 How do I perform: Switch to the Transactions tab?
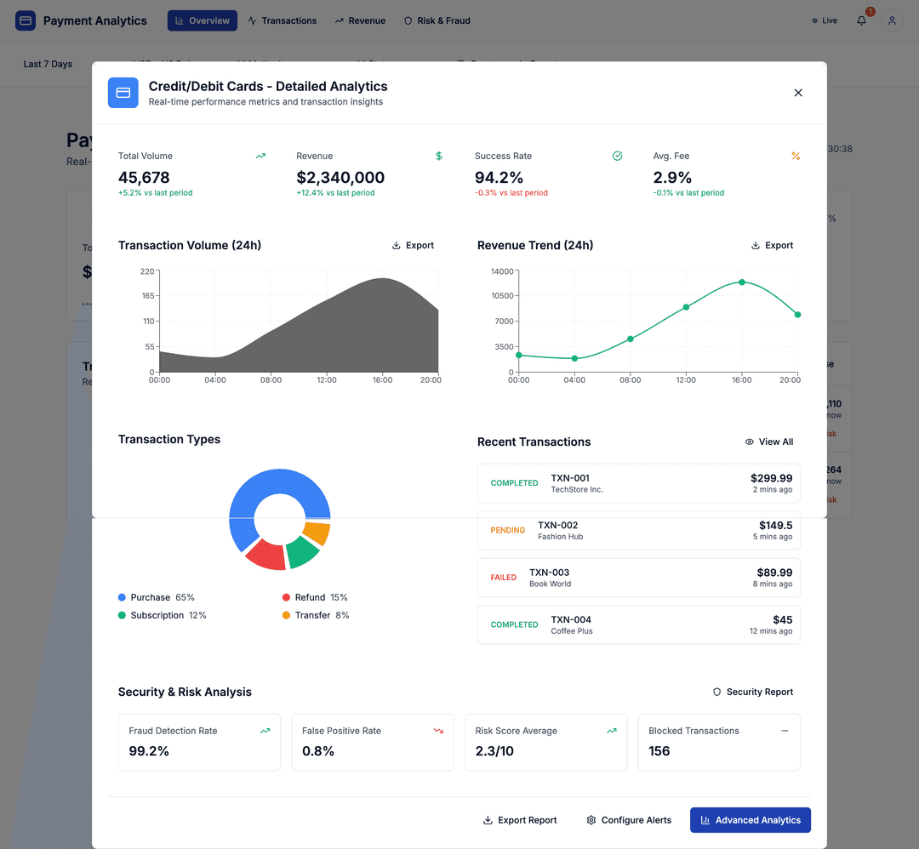coord(282,20)
